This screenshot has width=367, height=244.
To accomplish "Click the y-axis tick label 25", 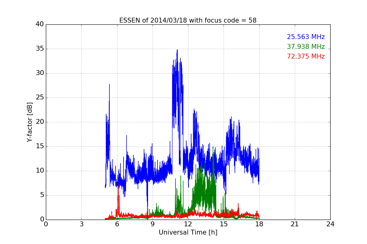I will 40,98.
